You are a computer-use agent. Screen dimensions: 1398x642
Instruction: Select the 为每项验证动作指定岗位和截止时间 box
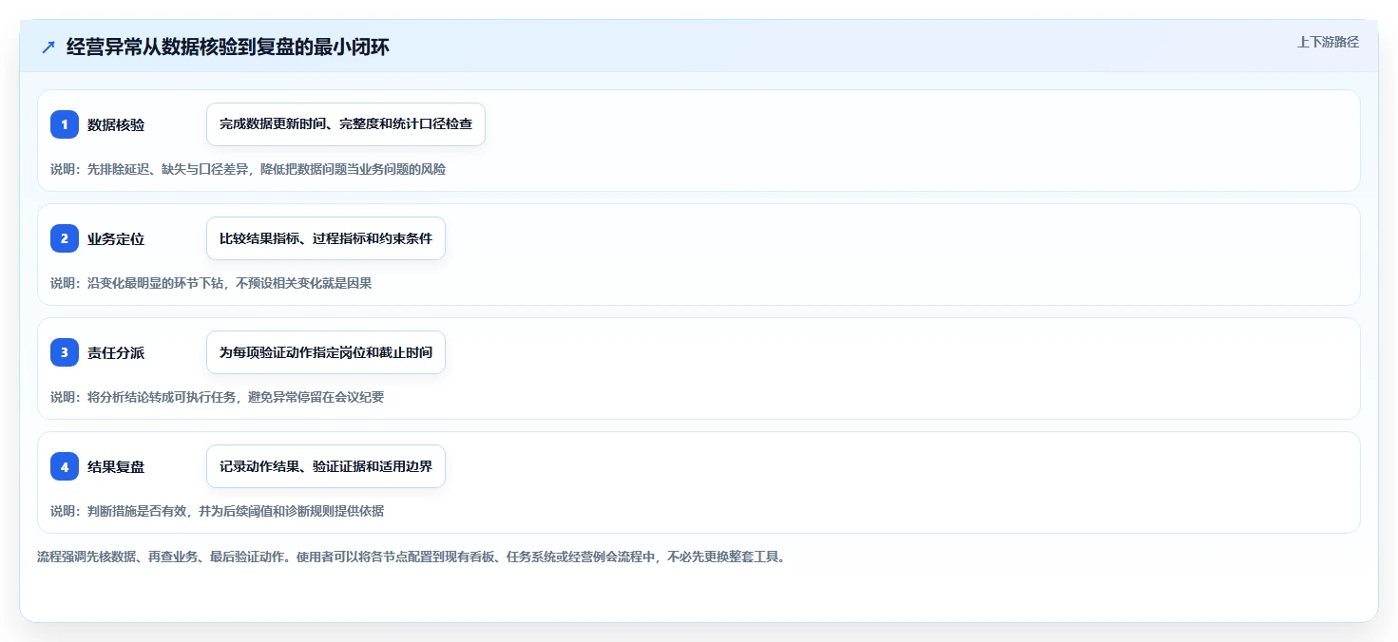click(326, 352)
